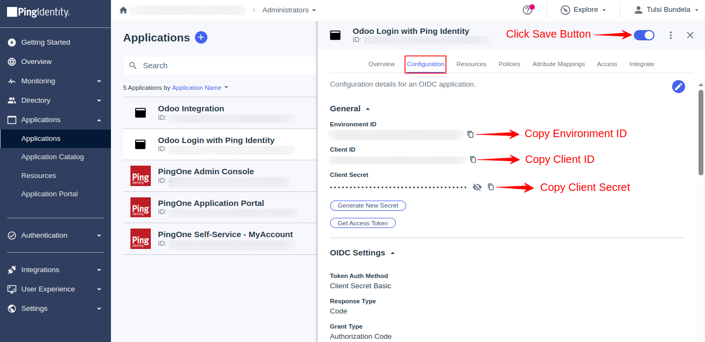Expand the Settings sidebar menu
705x342 pixels.
[x=99, y=309]
